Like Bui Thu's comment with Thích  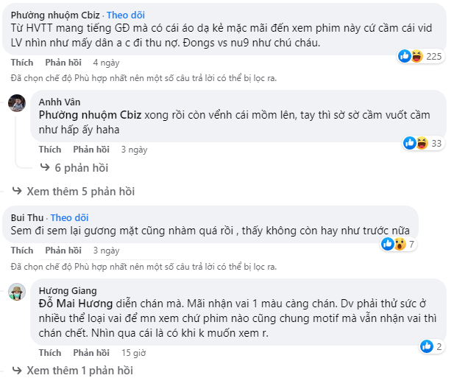pyautogui.click(x=21, y=251)
